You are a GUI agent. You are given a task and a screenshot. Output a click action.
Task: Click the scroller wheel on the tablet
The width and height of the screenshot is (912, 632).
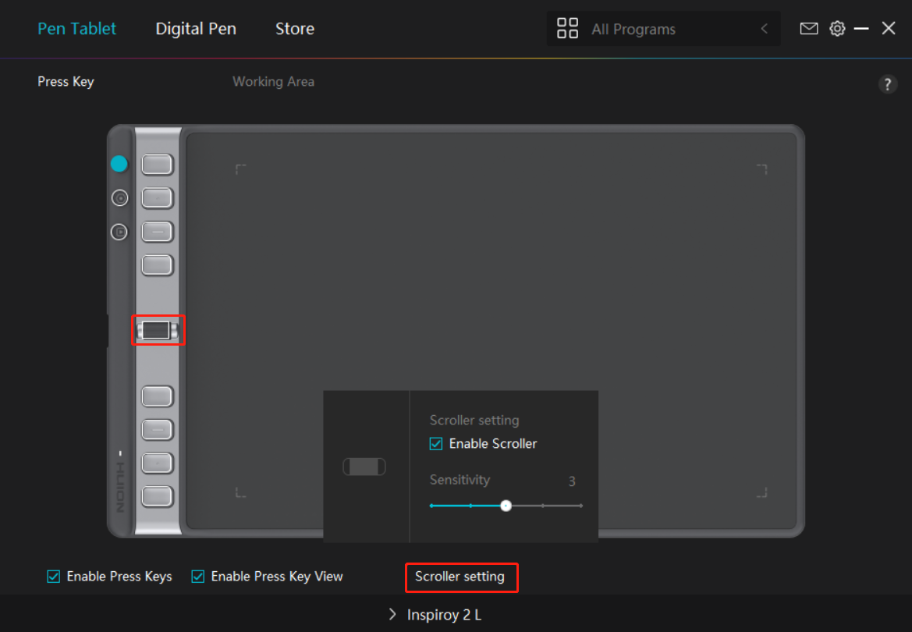[156, 330]
